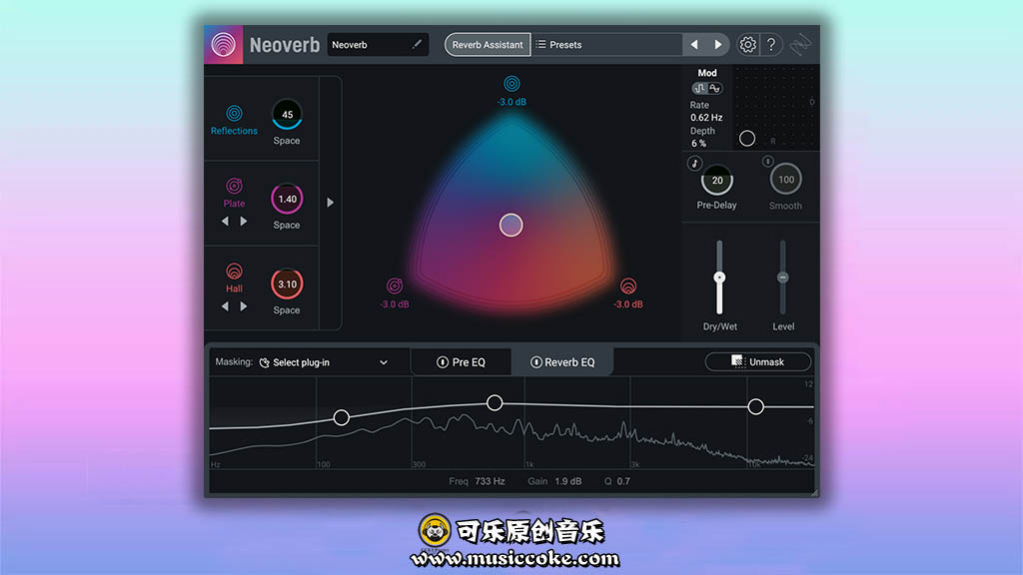Select previous Plate reverb type
This screenshot has width=1023, height=575.
tap(225, 221)
